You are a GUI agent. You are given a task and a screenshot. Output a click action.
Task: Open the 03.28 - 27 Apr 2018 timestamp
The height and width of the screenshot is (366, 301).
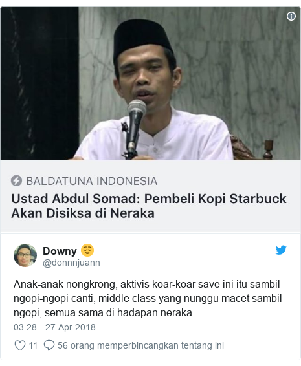click(54, 327)
